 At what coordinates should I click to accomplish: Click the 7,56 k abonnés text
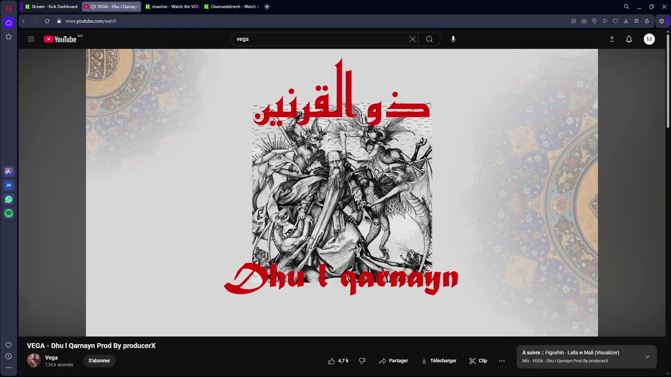pos(59,365)
